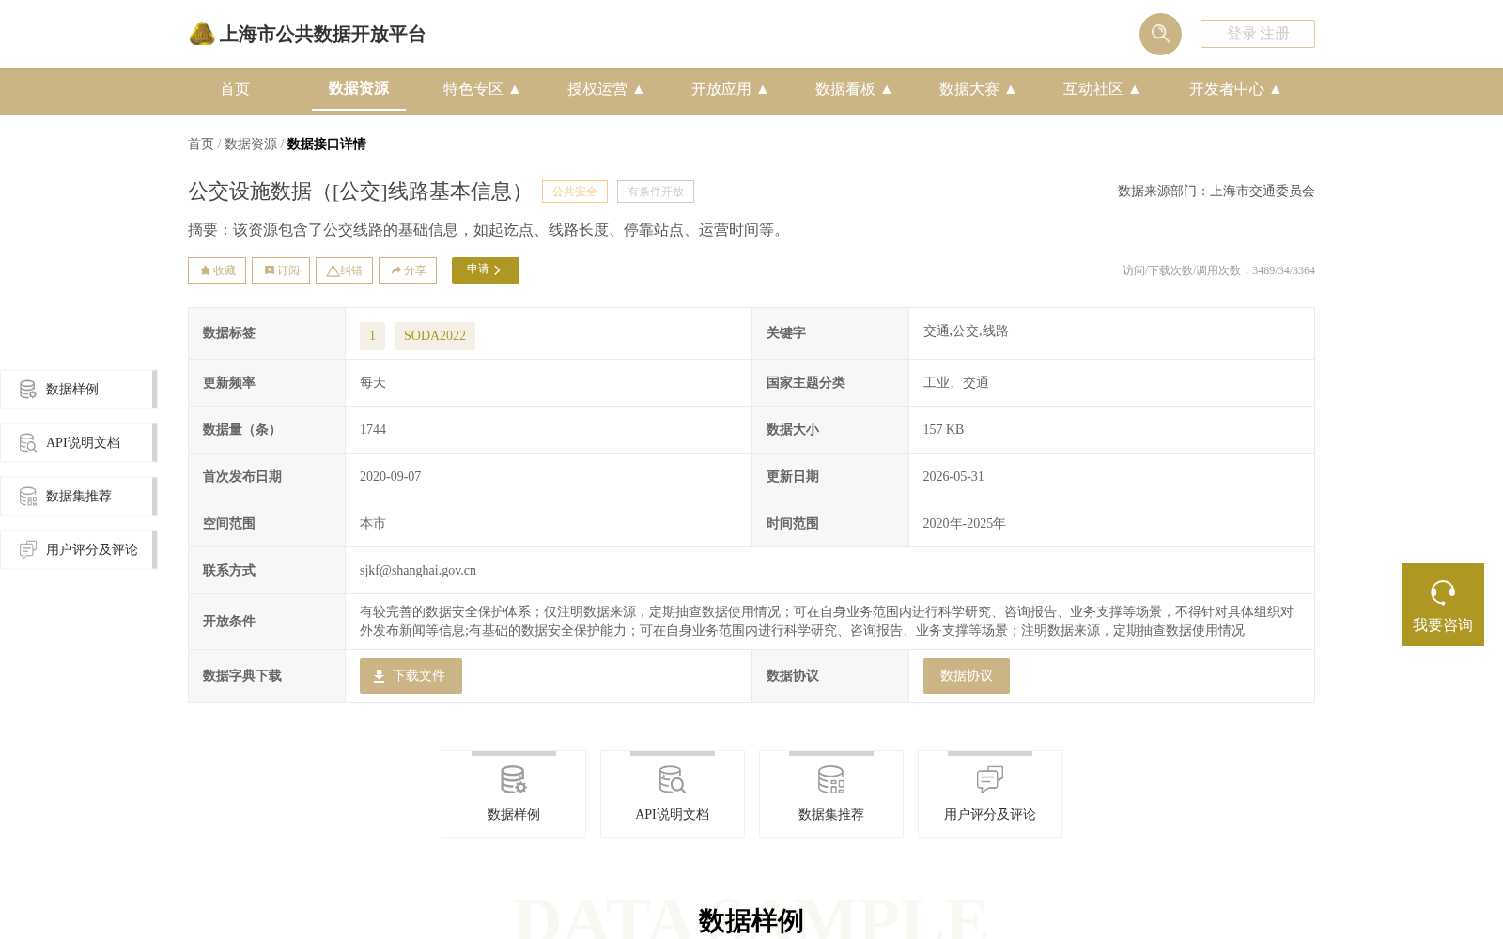This screenshot has height=939, width=1503.
Task: Click the API说明文档 icon in sidebar
Action: (28, 442)
